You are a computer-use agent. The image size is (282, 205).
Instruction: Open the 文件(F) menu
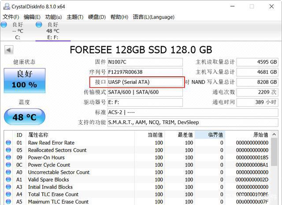coord(11,17)
